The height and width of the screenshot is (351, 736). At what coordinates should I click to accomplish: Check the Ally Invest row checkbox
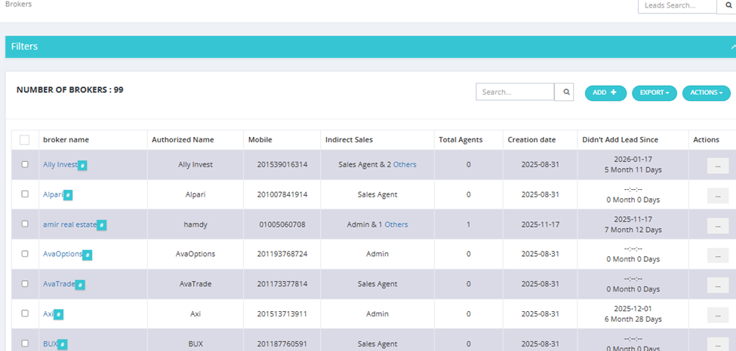coord(25,164)
